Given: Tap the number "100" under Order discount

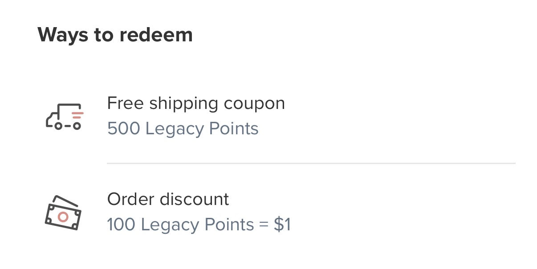Looking at the screenshot, I should 121,225.
